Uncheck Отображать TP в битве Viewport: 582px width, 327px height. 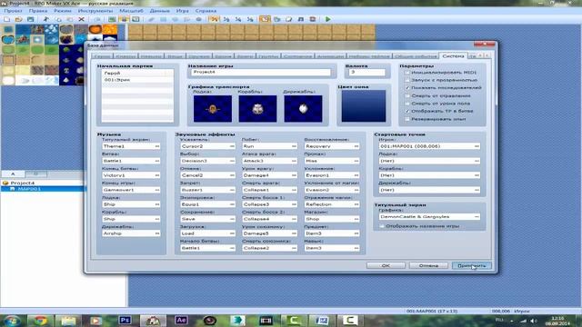tap(407, 111)
